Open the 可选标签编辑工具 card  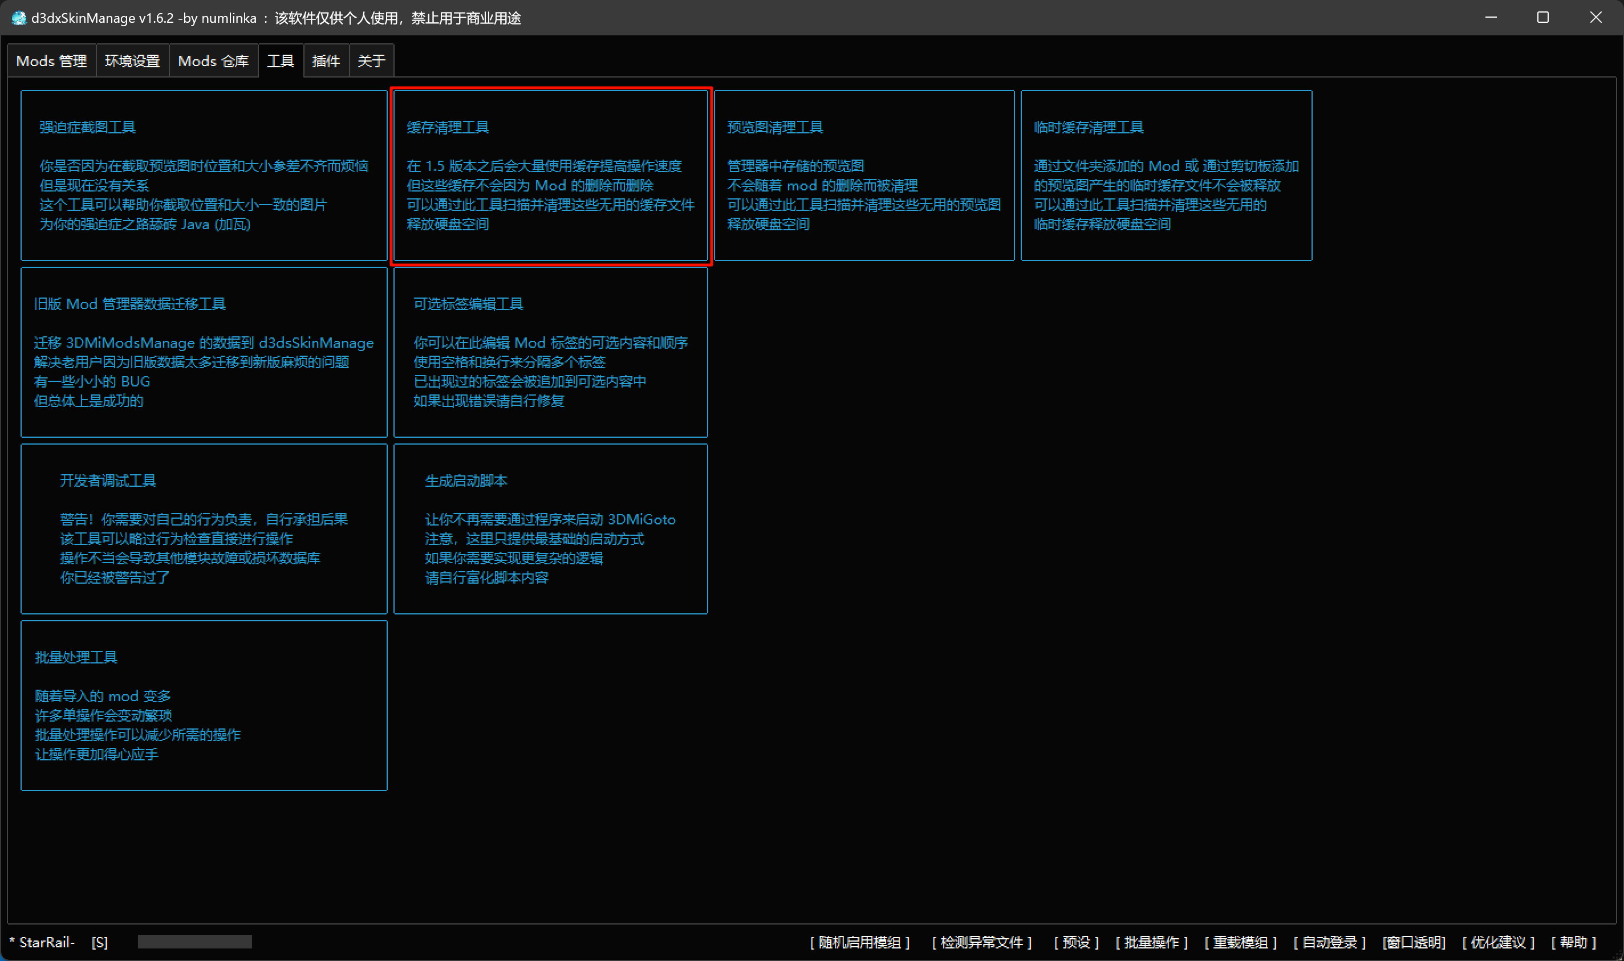pyautogui.click(x=551, y=352)
